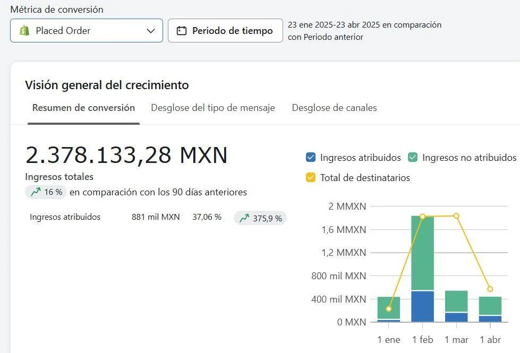Image resolution: width=520 pixels, height=353 pixels.
Task: Open the Placed Order conversion metric dropdown
Action: pos(87,30)
